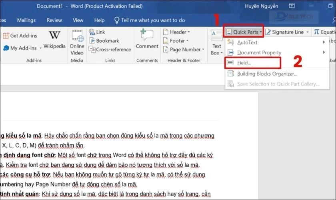The image size is (336, 200).
Task: Switch to the Mailings tab
Action: [x=26, y=20]
